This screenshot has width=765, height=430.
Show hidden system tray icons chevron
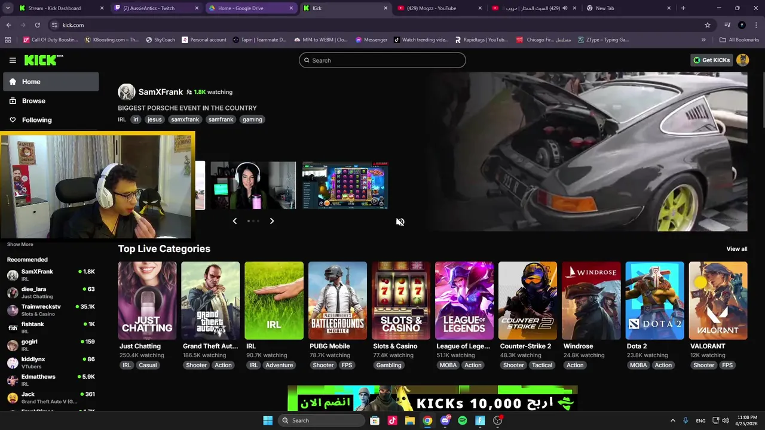pos(672,420)
